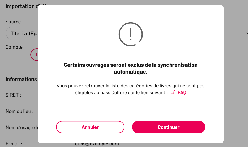Image resolution: width=248 pixels, height=147 pixels.
Task: Select the bold synchronisation automatique heading
Action: point(130,68)
